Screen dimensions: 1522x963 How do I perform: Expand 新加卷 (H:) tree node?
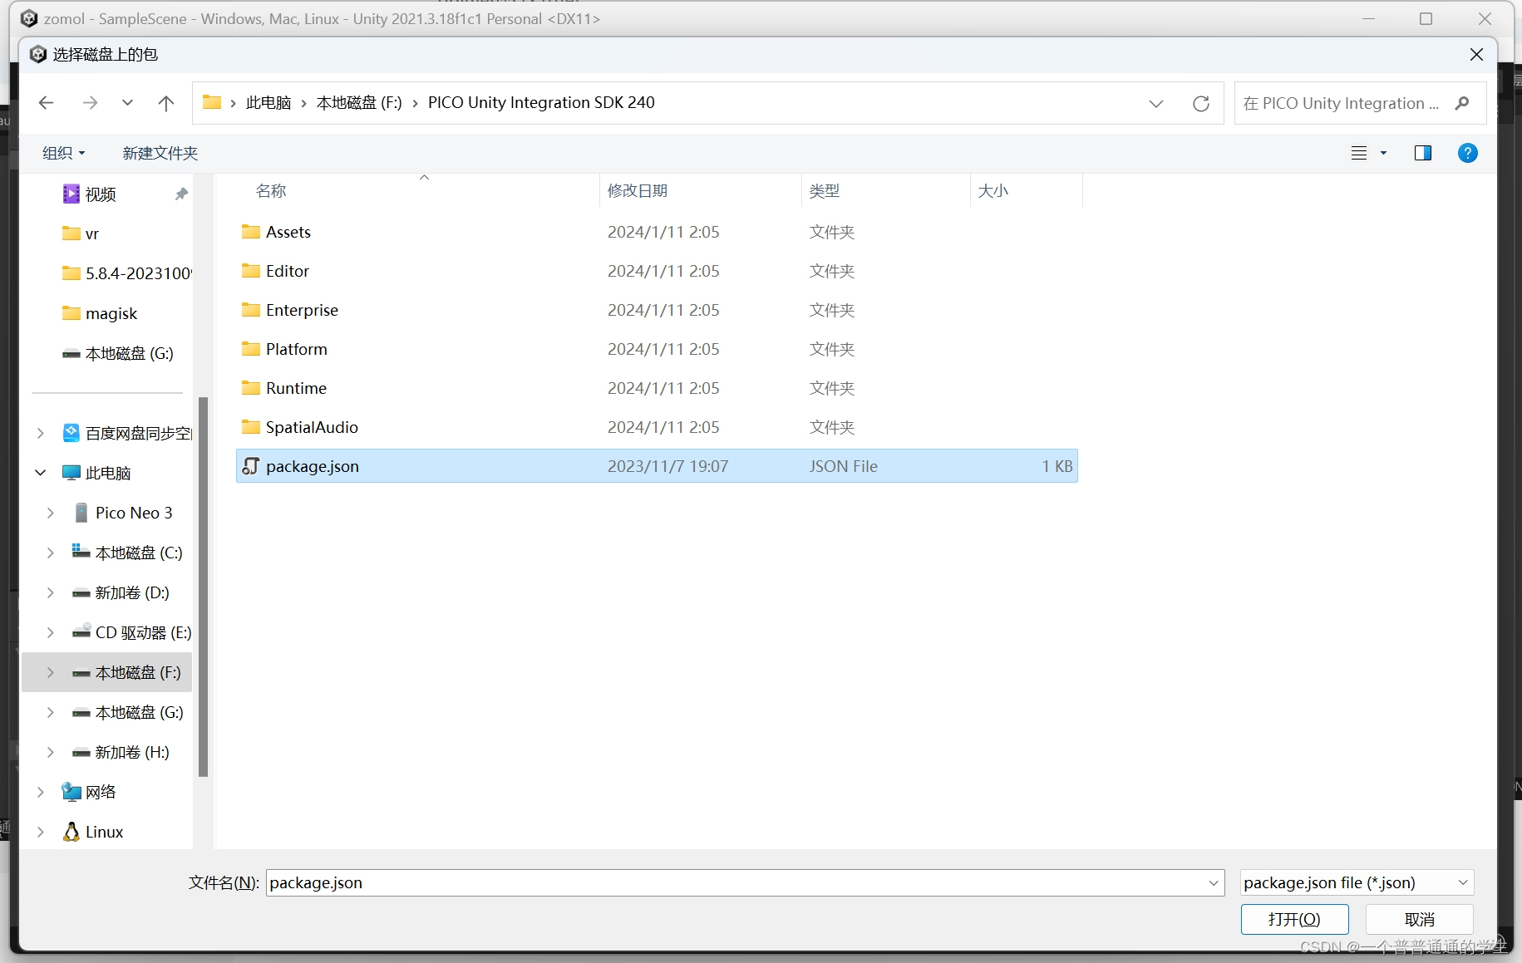pyautogui.click(x=50, y=752)
